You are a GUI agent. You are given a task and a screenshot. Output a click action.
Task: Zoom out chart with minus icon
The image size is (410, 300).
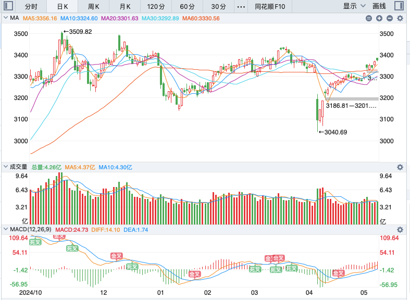(390, 18)
